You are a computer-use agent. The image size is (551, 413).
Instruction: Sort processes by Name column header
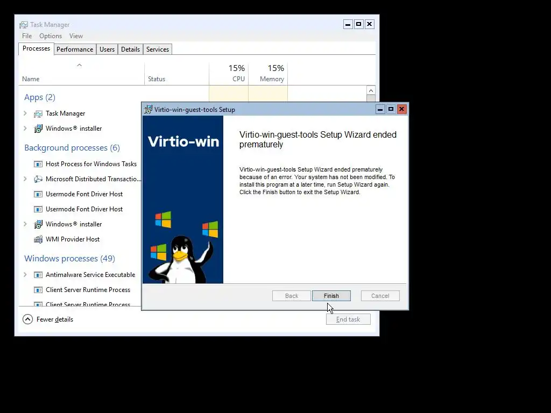click(82, 74)
